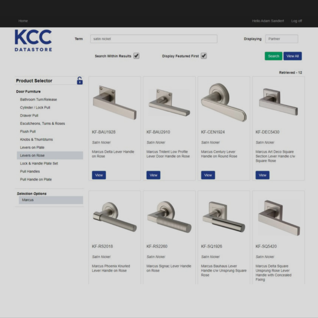Open the KF-BAU2910 handle image
The width and height of the screenshot is (318, 318).
169,102
